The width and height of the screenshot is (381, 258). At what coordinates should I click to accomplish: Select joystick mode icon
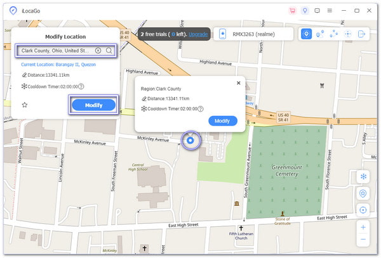[x=348, y=34]
